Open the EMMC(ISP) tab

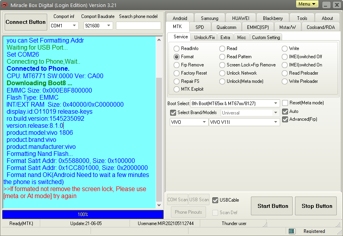point(258,27)
